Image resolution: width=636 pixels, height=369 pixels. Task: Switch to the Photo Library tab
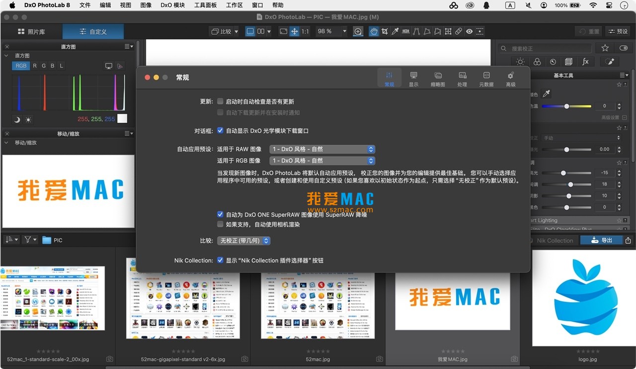pyautogui.click(x=31, y=31)
